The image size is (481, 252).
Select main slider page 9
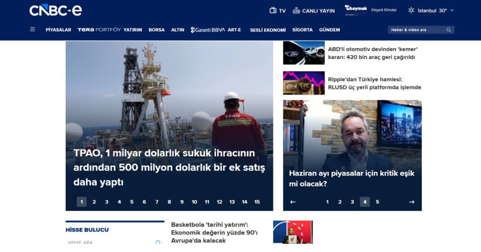182,202
